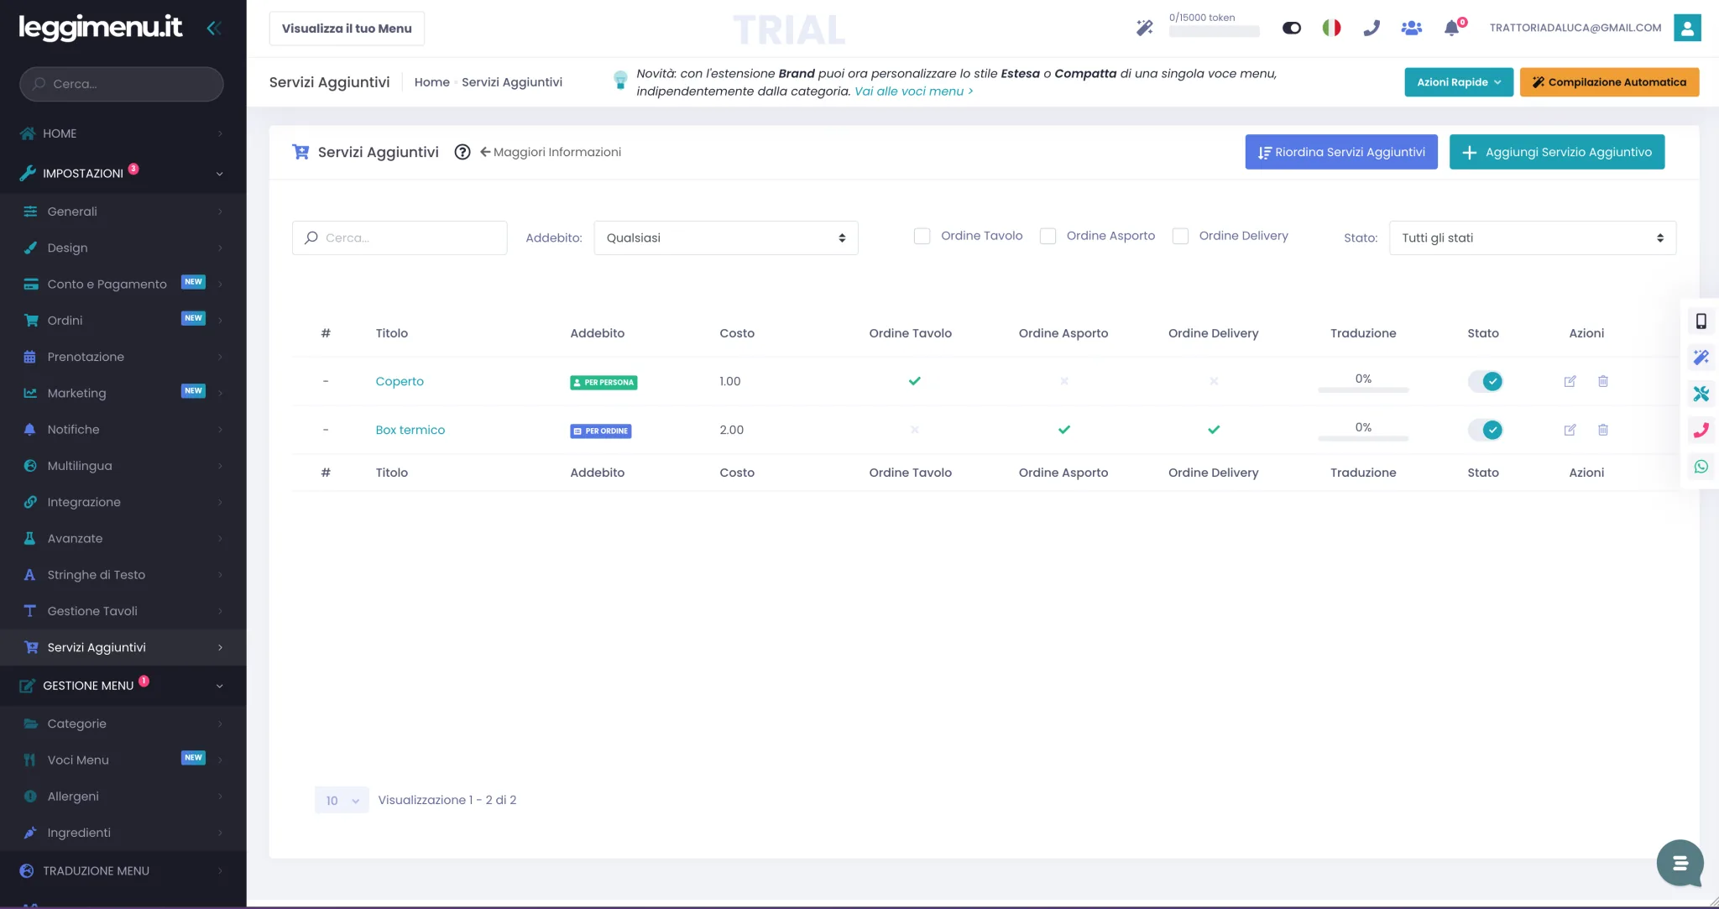Open the magic wand icon in top bar
The width and height of the screenshot is (1719, 909).
1144,28
